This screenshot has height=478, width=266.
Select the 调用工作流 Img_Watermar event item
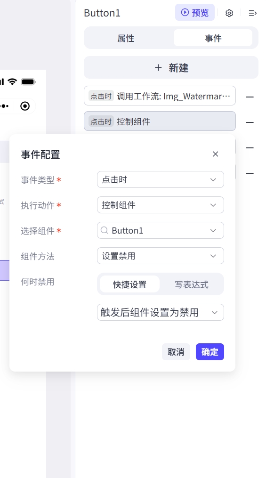(x=160, y=96)
